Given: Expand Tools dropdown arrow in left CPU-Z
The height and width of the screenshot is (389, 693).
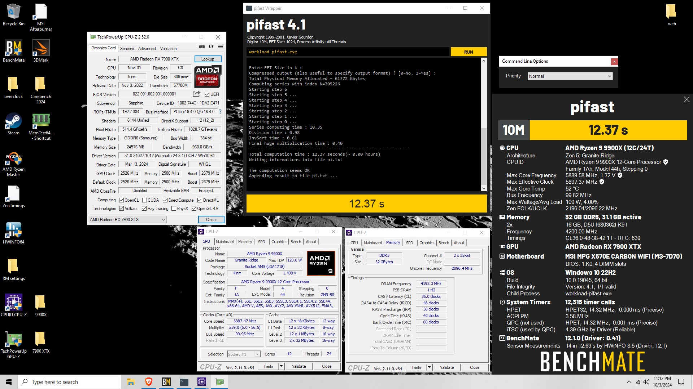Looking at the screenshot, I should 281,366.
